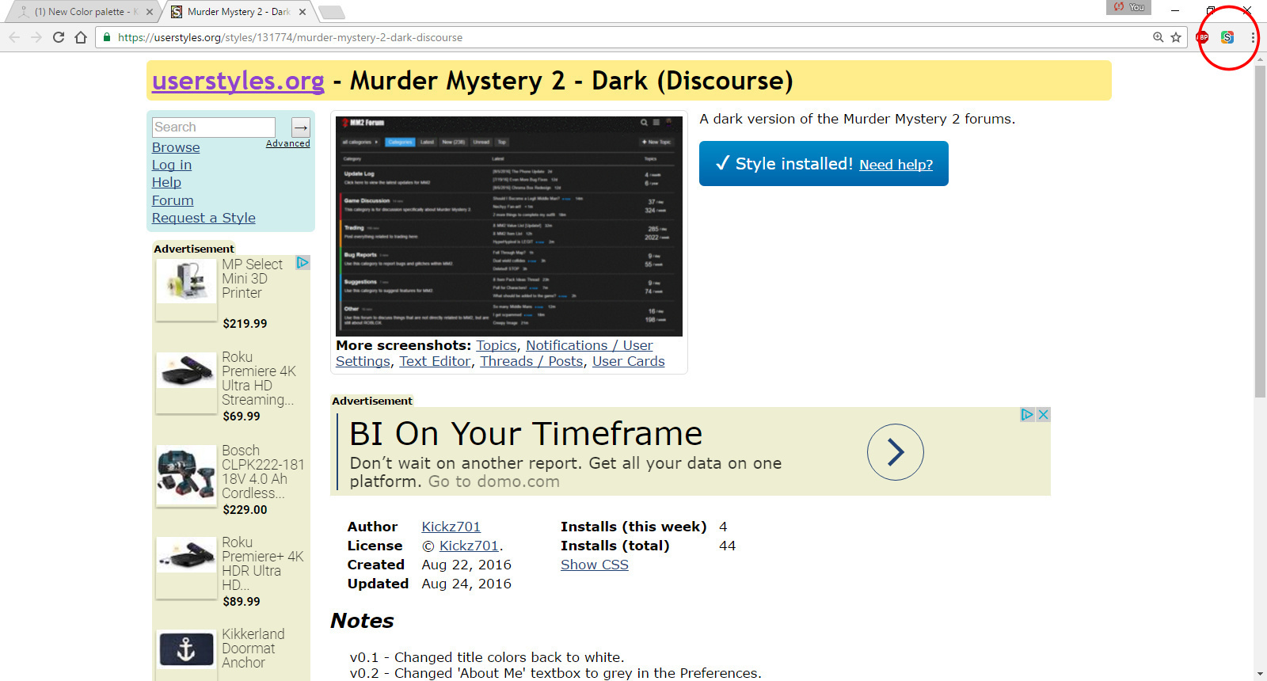Open the browser home page
Screen dimensions: 1267x681
(x=81, y=37)
